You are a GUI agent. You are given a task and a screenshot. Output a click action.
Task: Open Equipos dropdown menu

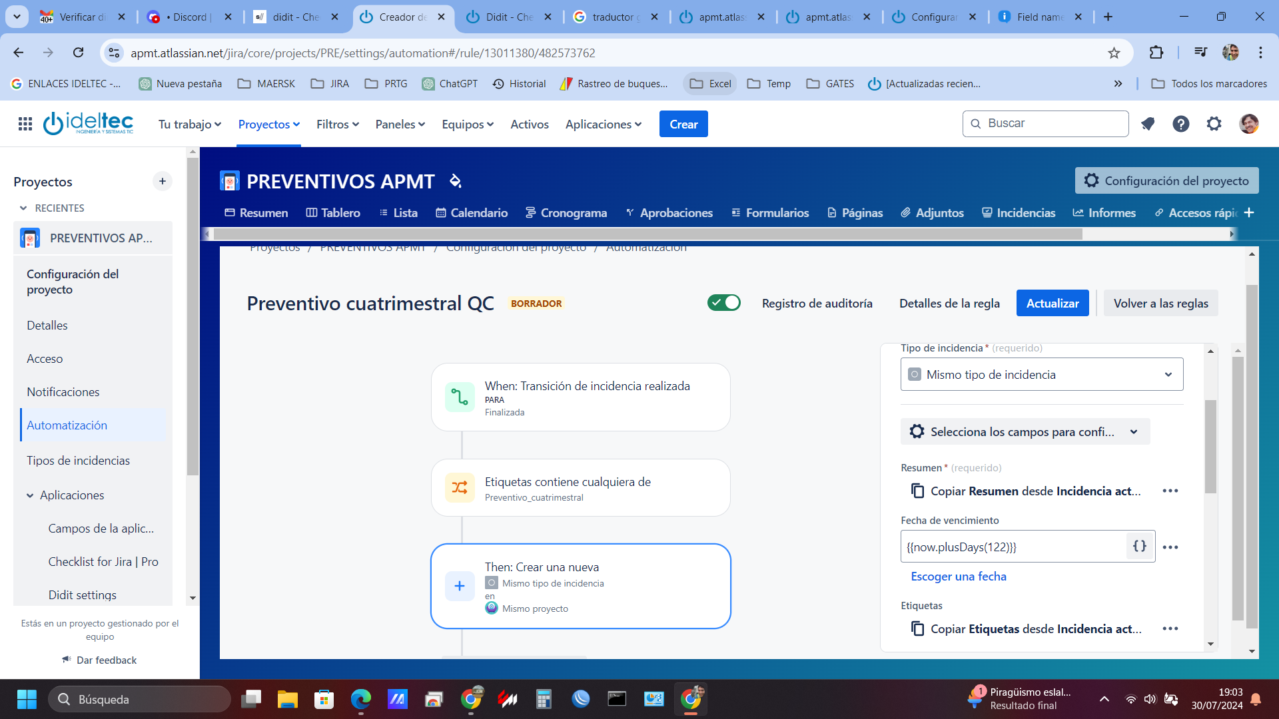(x=468, y=124)
